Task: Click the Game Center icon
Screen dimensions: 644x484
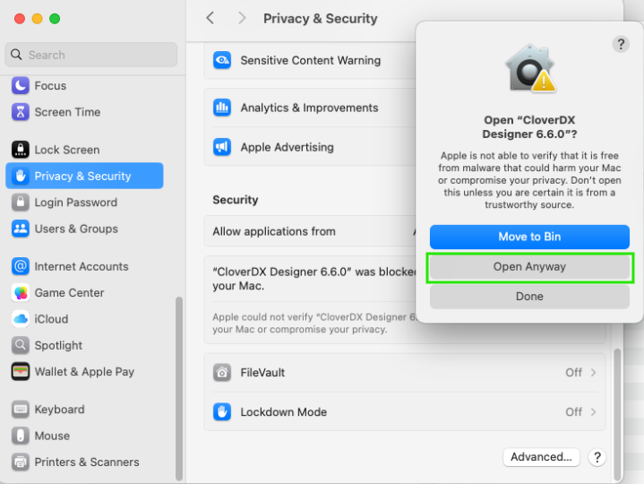Action: tap(20, 292)
